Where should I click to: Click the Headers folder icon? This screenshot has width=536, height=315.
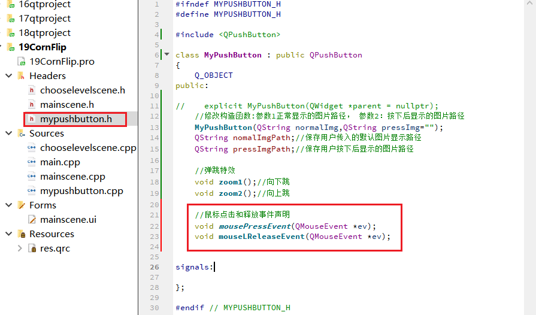22,76
